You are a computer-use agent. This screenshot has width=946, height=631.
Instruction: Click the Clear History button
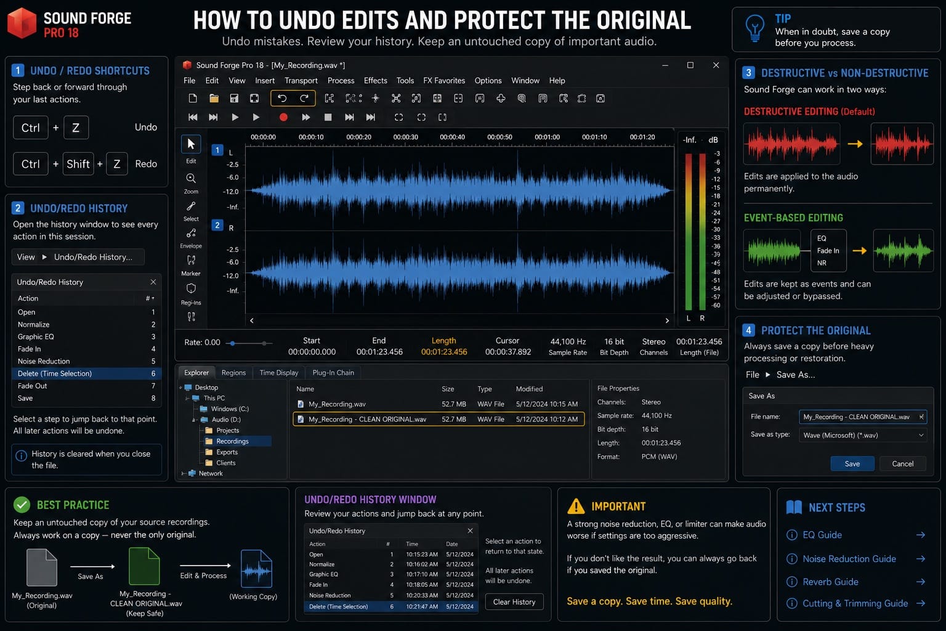pos(514,602)
